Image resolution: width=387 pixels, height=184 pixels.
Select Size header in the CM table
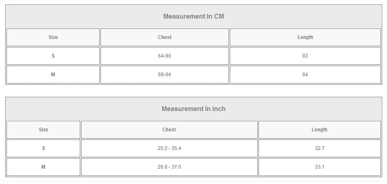[53, 37]
